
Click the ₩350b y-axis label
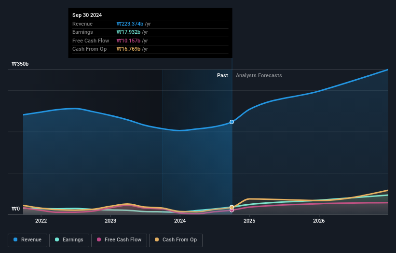[20, 64]
